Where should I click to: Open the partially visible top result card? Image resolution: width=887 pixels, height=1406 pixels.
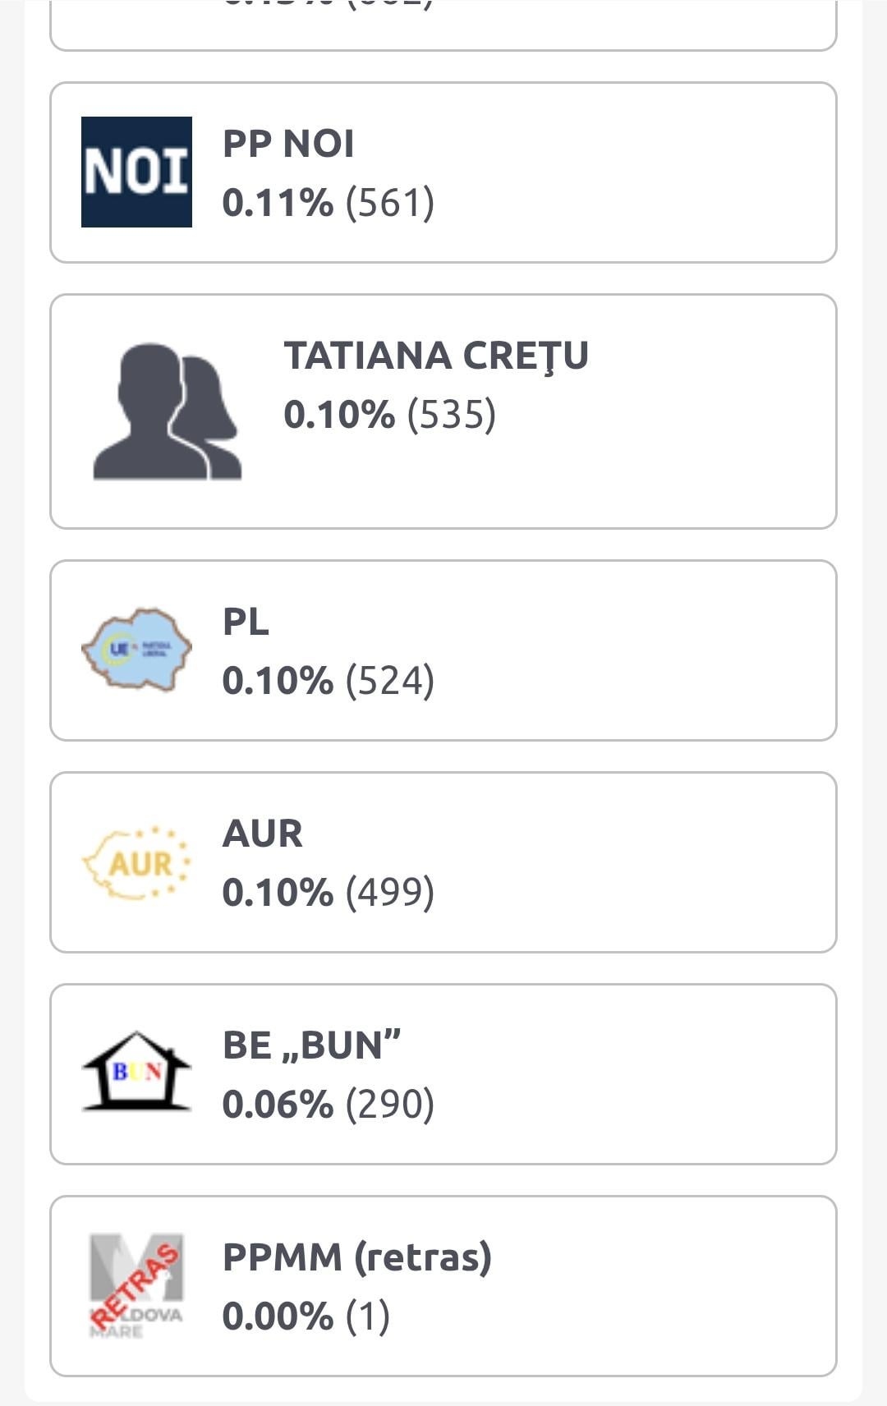pyautogui.click(x=443, y=25)
